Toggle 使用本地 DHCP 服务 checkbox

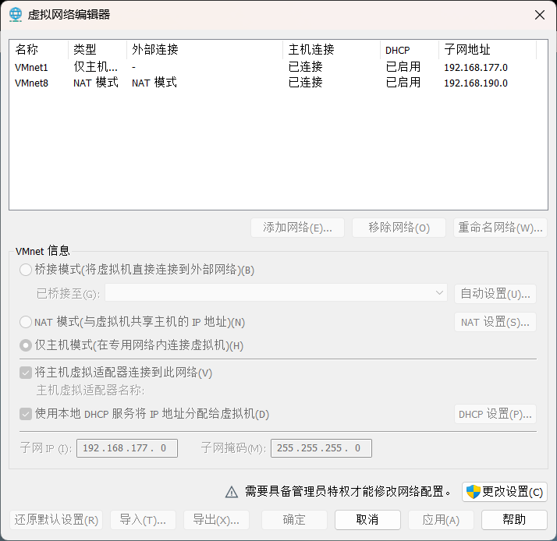click(26, 414)
